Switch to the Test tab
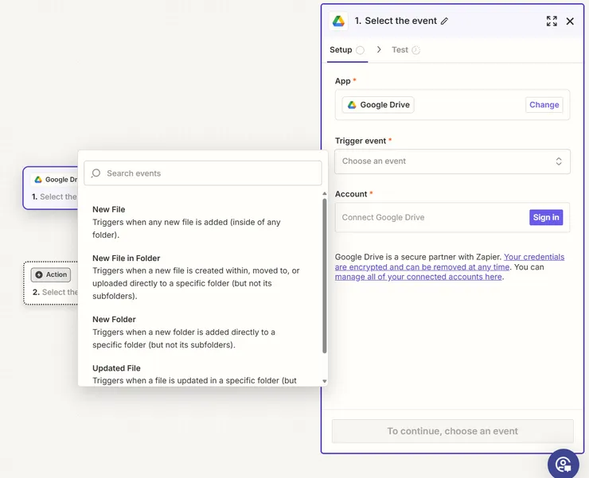589x478 pixels. (x=400, y=50)
